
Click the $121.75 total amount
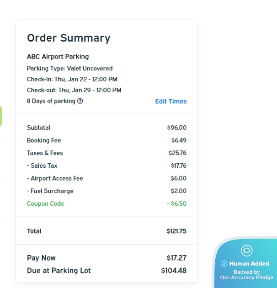[176, 231]
